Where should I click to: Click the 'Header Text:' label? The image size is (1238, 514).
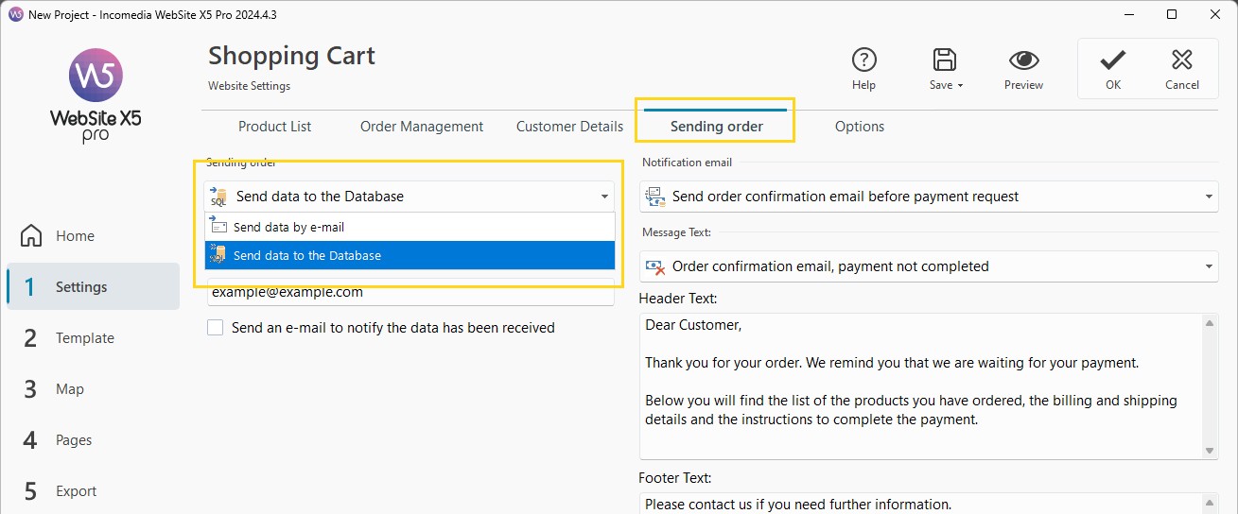coord(678,299)
